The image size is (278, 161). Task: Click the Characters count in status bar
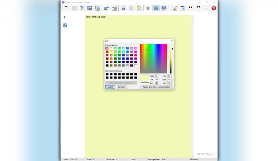(x=111, y=159)
